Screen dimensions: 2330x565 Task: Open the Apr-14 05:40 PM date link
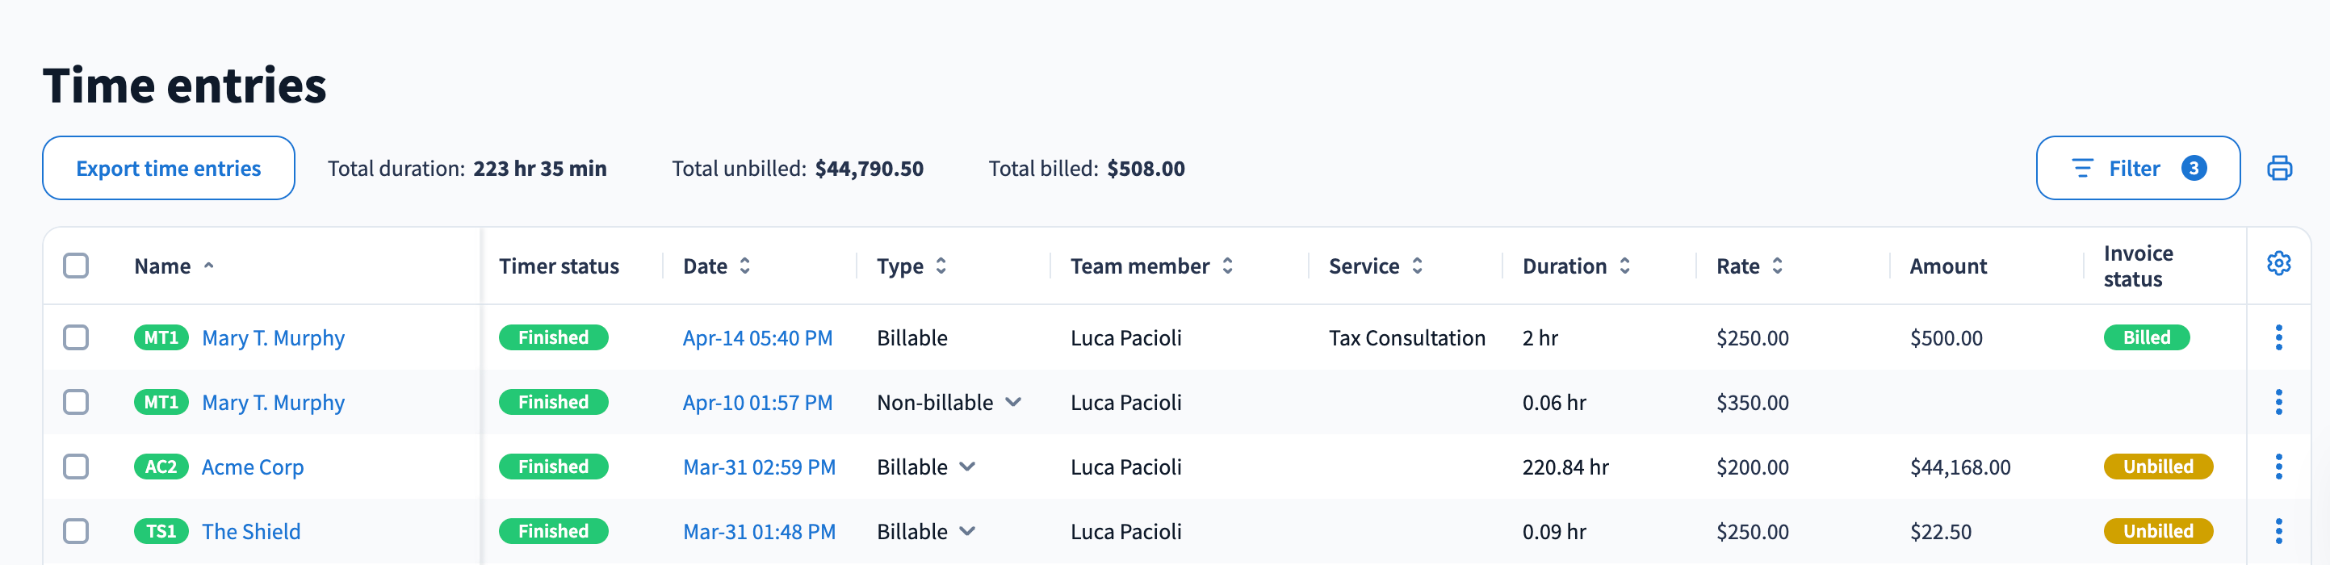point(757,338)
